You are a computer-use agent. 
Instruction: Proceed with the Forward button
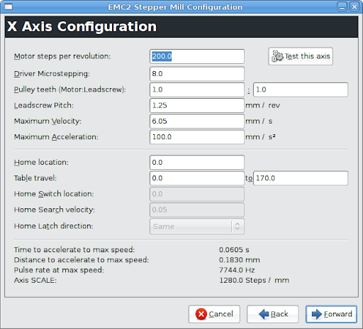point(331,314)
